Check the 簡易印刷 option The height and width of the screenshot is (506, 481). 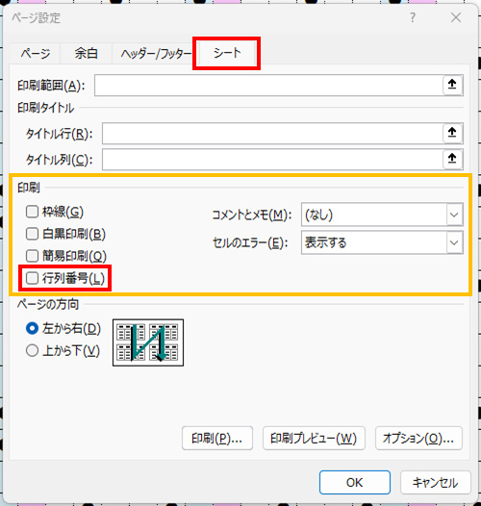coord(32,256)
